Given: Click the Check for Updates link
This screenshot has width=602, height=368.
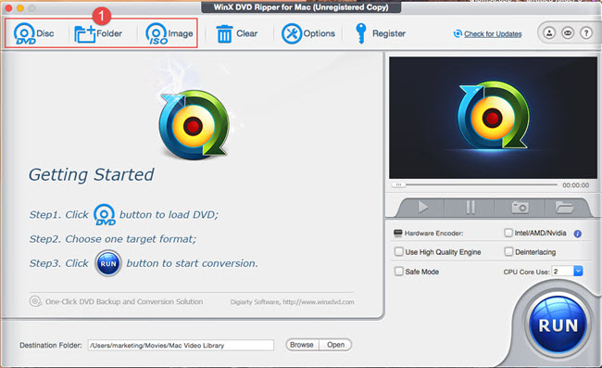Looking at the screenshot, I should pos(493,34).
